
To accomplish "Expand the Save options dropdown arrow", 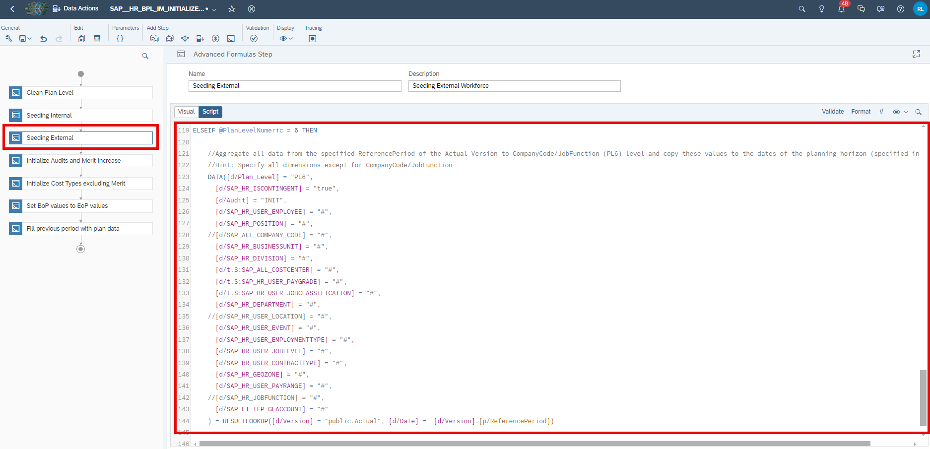I will pyautogui.click(x=30, y=39).
